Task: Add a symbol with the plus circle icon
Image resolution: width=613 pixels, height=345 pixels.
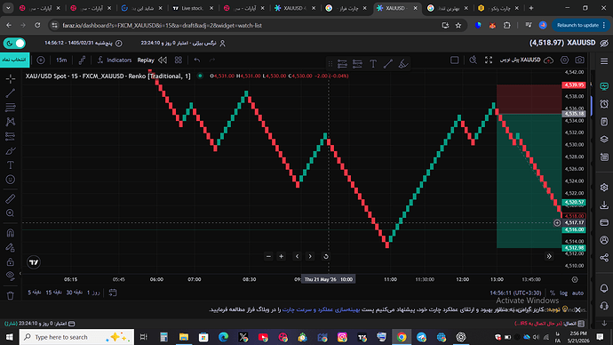Action: (41, 60)
